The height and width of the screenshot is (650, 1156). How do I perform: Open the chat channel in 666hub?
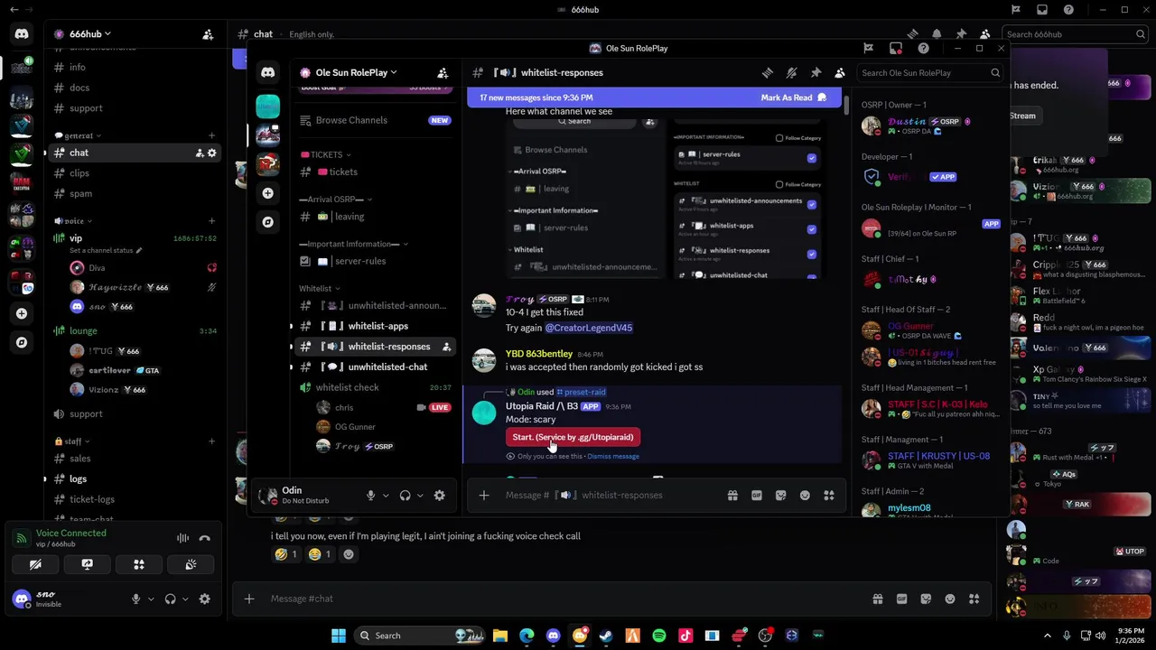click(x=134, y=153)
